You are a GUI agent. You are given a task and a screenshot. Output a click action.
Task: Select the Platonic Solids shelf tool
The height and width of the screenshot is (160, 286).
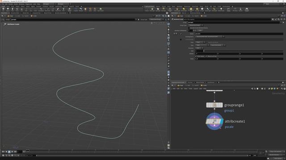click(70, 10)
